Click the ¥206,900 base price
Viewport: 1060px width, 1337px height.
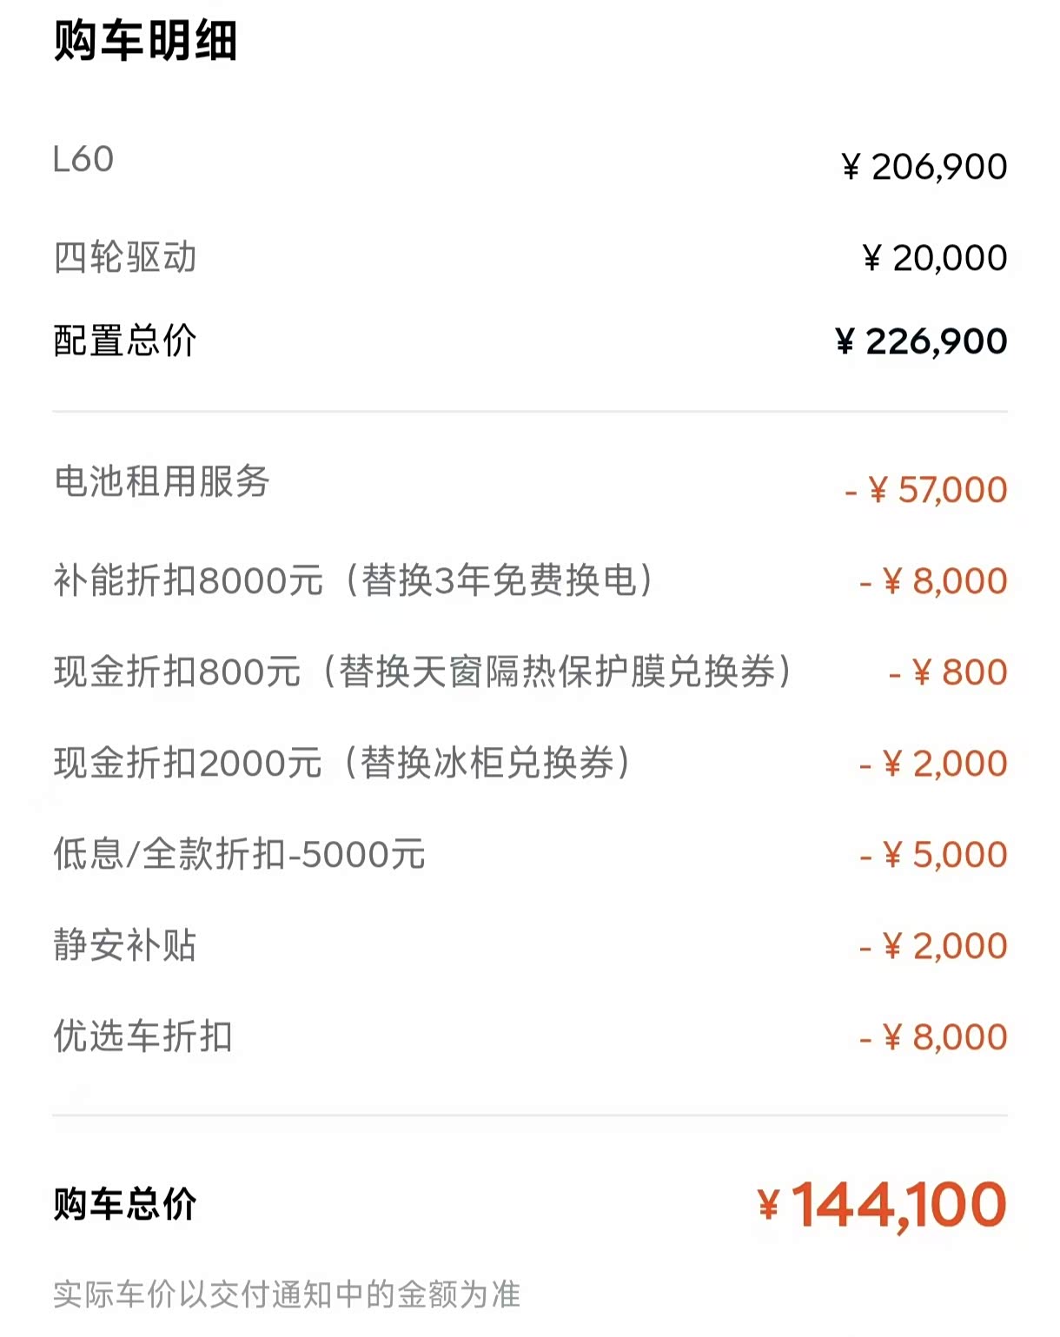pos(924,167)
